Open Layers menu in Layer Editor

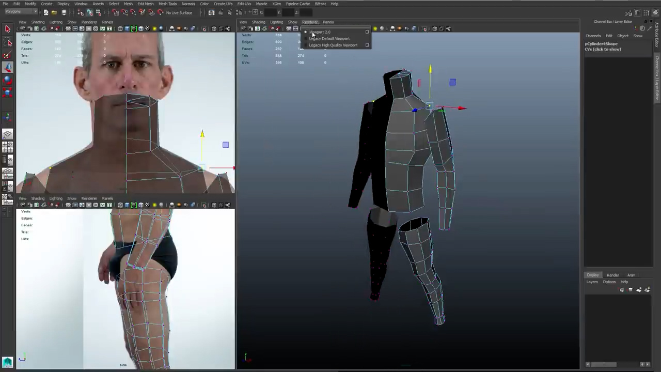[x=592, y=282]
